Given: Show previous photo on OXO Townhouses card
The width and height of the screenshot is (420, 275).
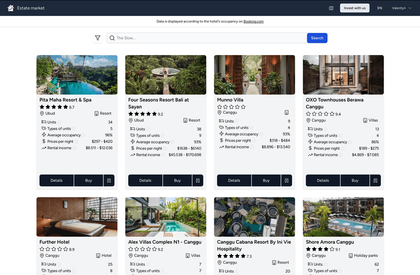Looking at the screenshot, I should (309, 75).
